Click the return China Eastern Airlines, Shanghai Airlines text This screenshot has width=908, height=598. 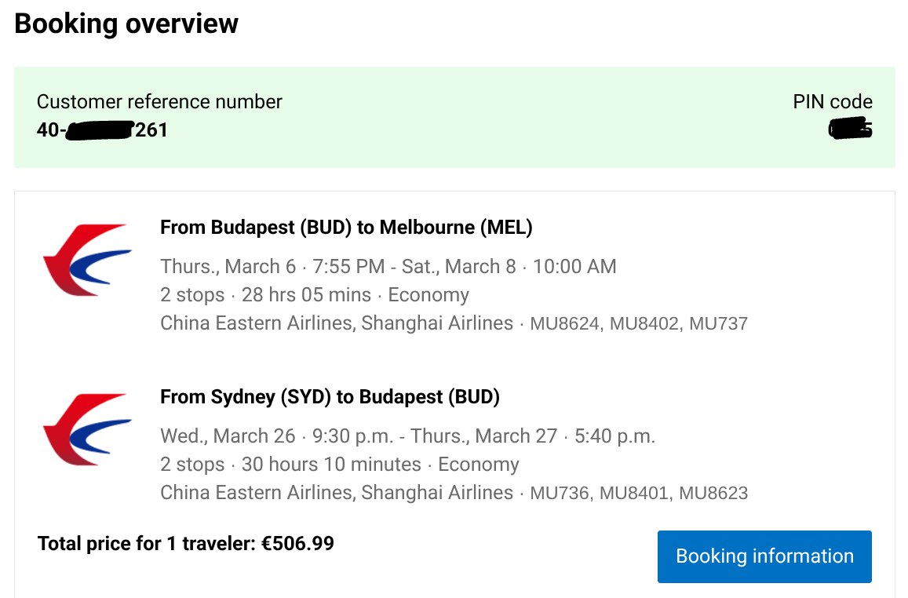(x=337, y=493)
